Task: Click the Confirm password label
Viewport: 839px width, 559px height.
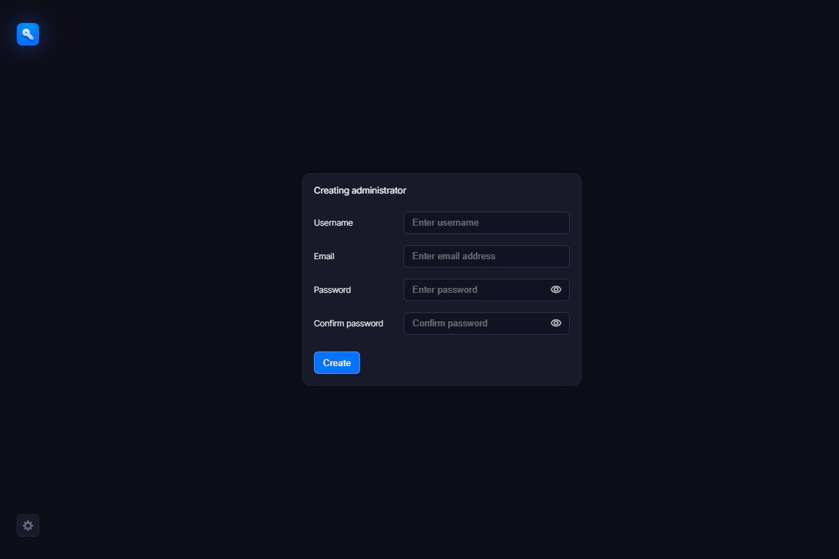Action: point(348,324)
